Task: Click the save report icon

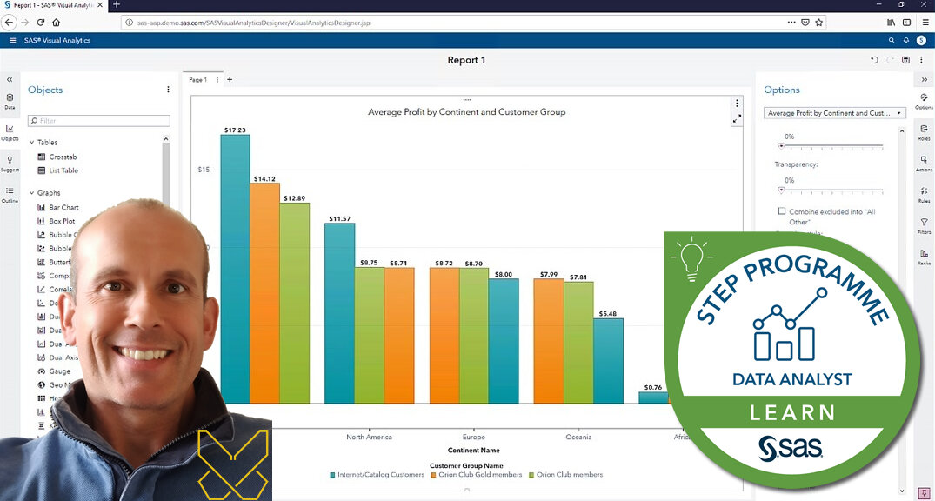Action: (x=905, y=60)
